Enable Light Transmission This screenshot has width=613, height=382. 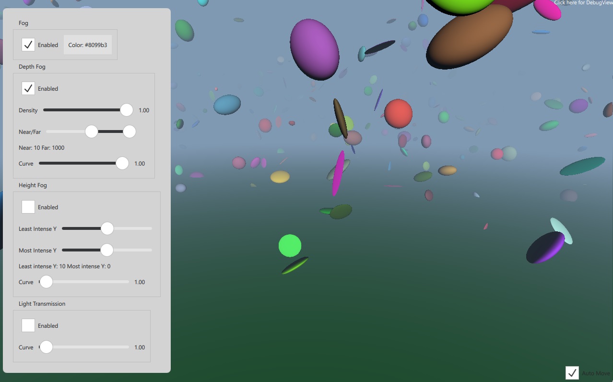pos(29,325)
